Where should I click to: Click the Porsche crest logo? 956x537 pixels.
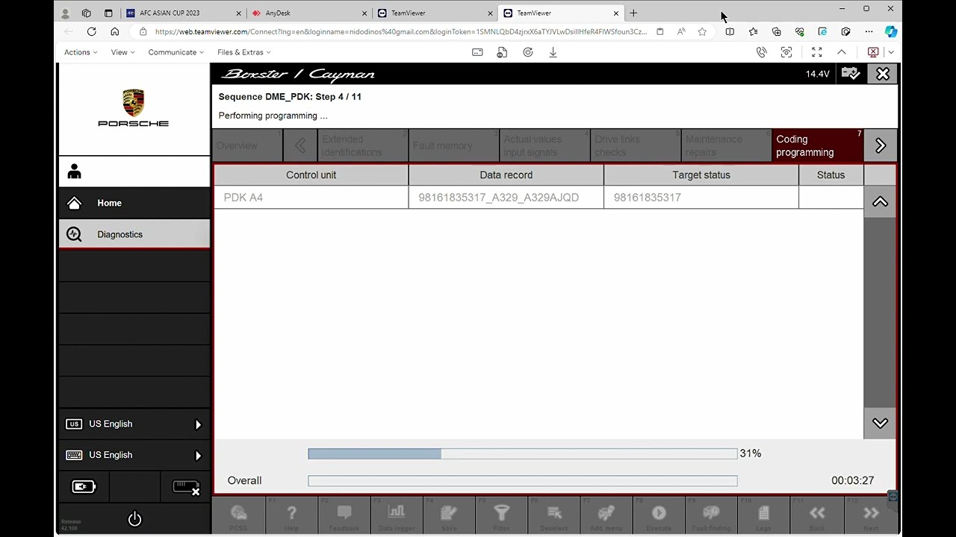pyautogui.click(x=134, y=103)
